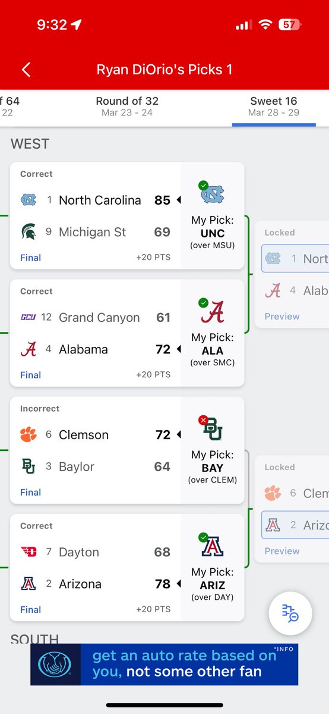
Task: Tap the Grand Canyon GCU logo
Action: pyautogui.click(x=28, y=318)
